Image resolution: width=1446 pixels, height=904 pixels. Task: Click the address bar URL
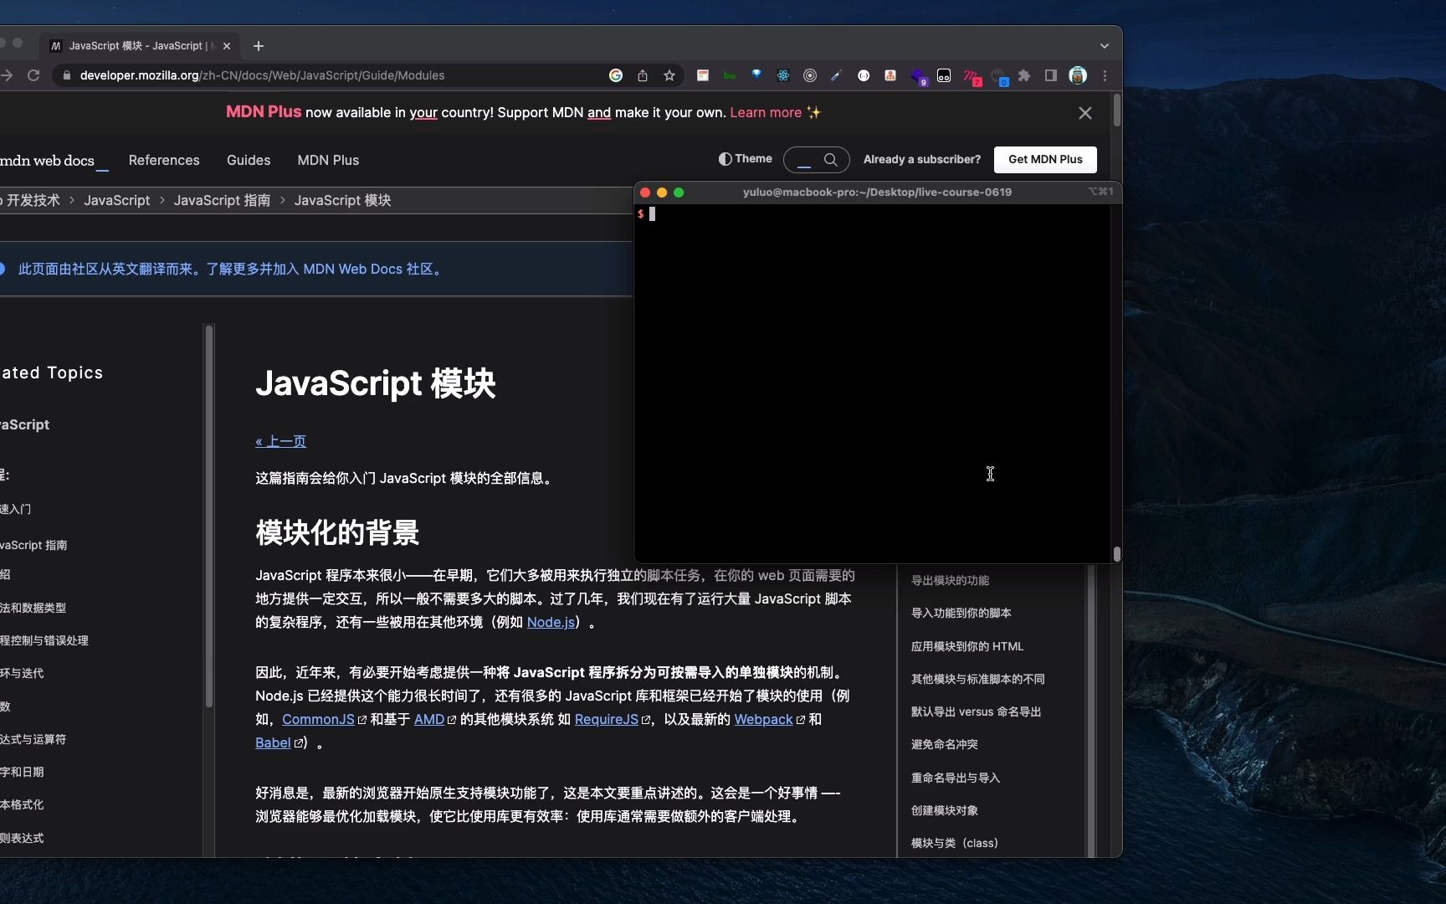pyautogui.click(x=262, y=75)
